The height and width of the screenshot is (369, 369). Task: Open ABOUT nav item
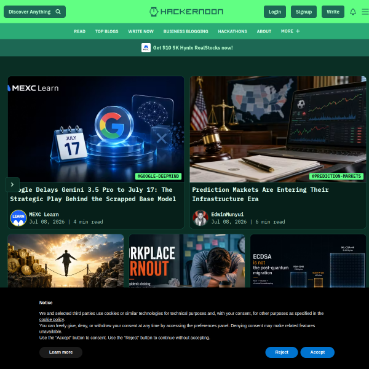tap(264, 31)
